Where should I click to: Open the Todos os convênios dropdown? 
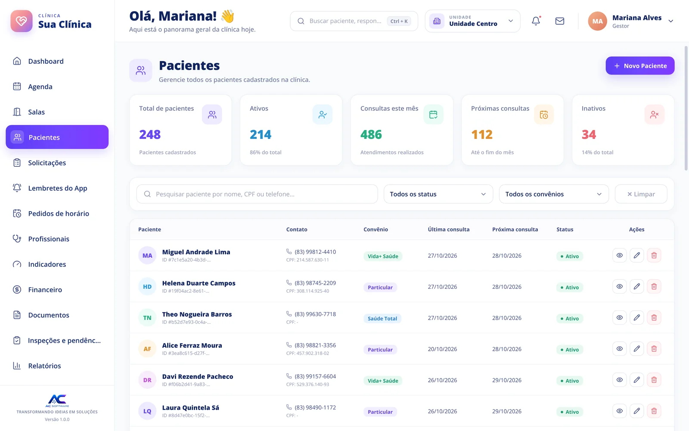tap(554, 194)
